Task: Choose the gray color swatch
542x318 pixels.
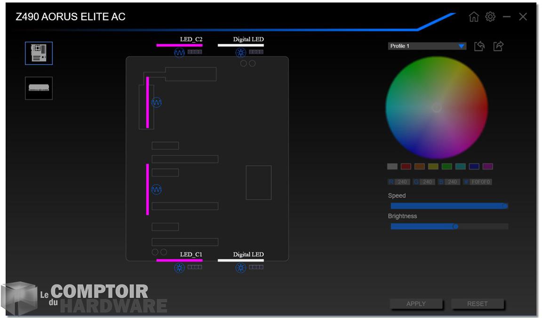Action: click(392, 166)
